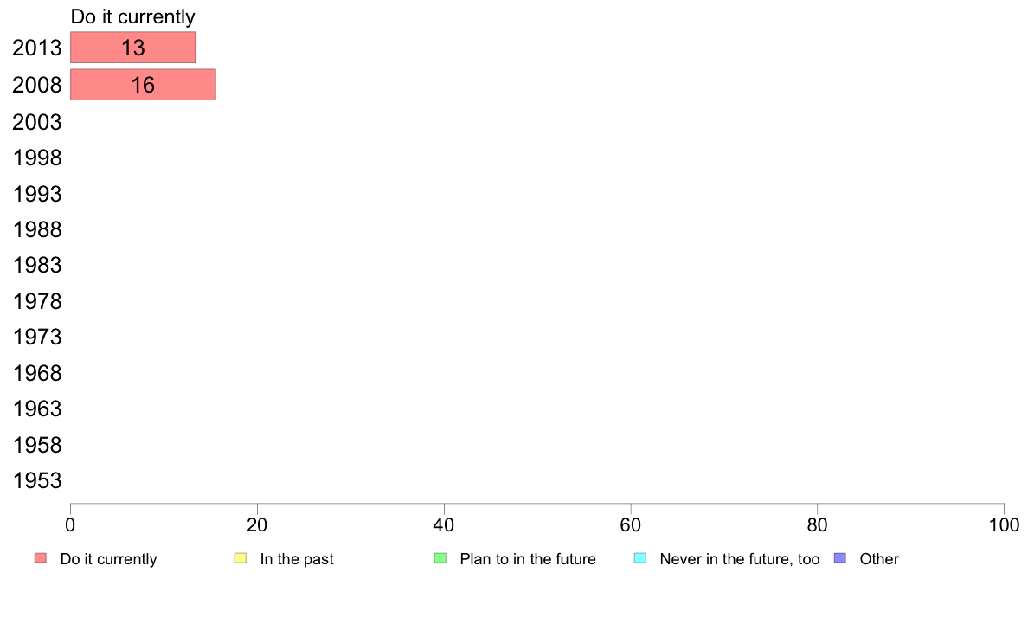Click the 'Do it currently' heading above bars

[132, 17]
